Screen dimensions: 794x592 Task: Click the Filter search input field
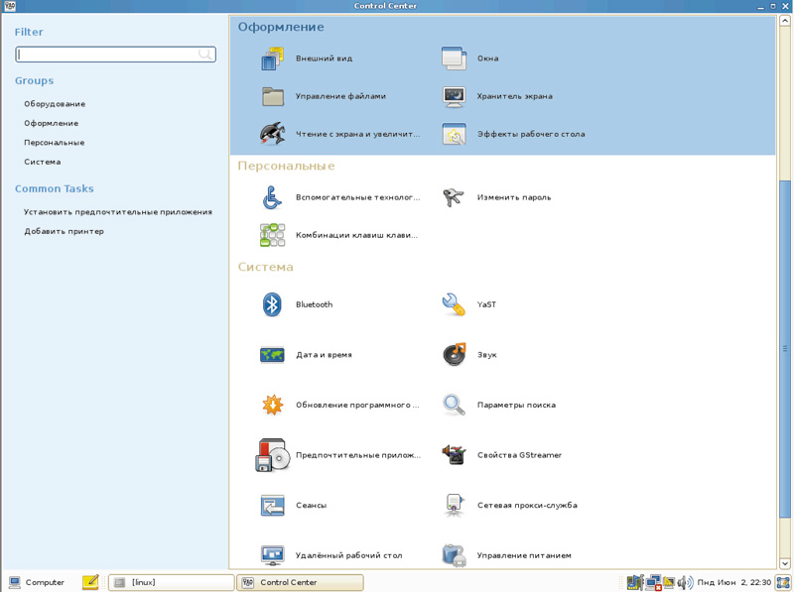click(107, 55)
